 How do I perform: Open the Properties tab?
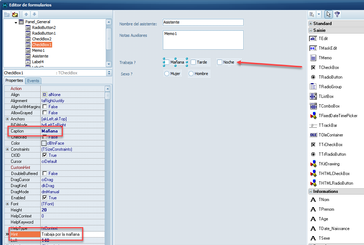14,81
